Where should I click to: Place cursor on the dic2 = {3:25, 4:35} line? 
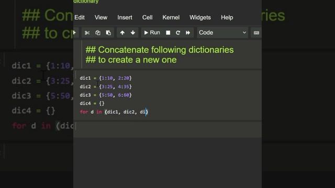click(x=106, y=87)
